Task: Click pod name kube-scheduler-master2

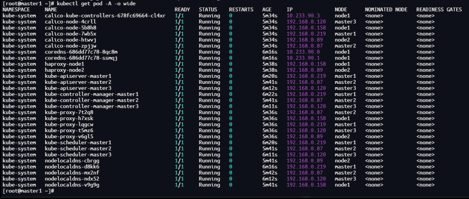Action: (x=78, y=149)
